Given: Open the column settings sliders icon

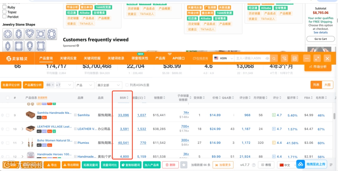Looking at the screenshot, I should point(294,58).
